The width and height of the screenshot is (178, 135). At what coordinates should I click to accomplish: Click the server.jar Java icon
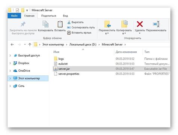coord(56,69)
